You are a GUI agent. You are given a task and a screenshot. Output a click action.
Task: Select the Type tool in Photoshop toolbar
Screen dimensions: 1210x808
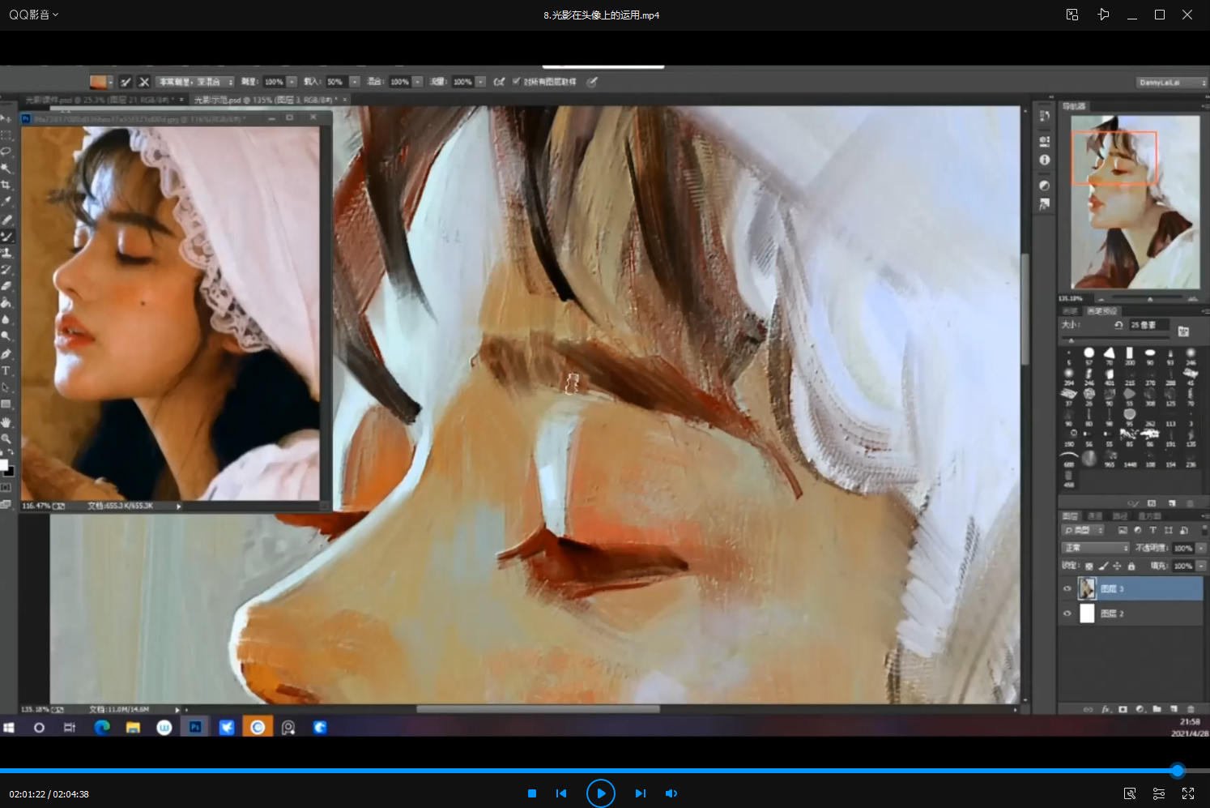coord(6,370)
